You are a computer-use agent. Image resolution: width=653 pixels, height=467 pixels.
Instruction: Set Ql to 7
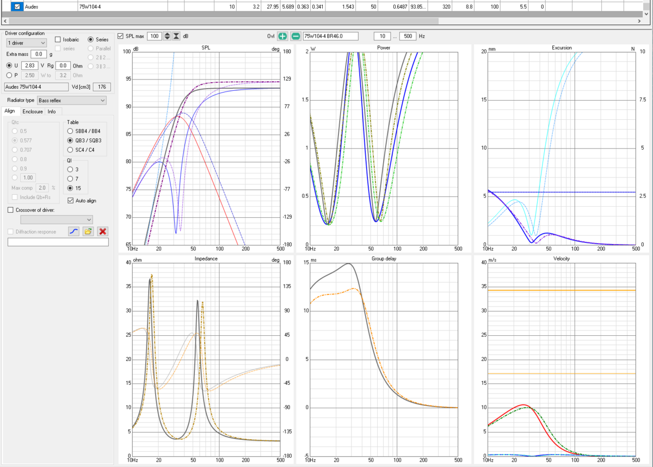pos(70,179)
